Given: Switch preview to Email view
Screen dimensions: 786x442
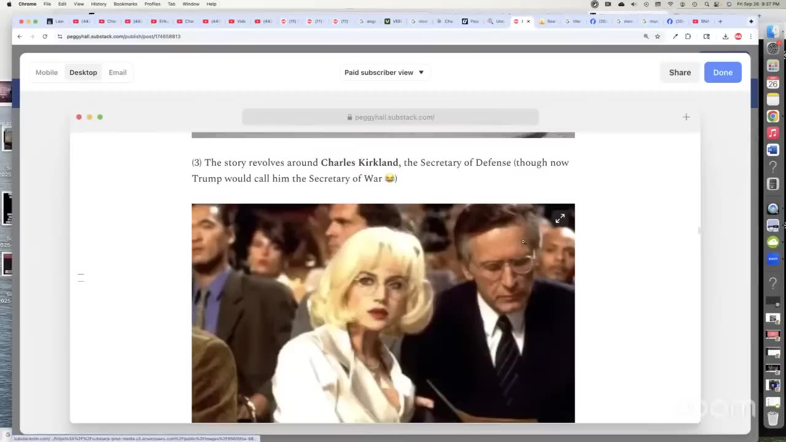Looking at the screenshot, I should 117,72.
